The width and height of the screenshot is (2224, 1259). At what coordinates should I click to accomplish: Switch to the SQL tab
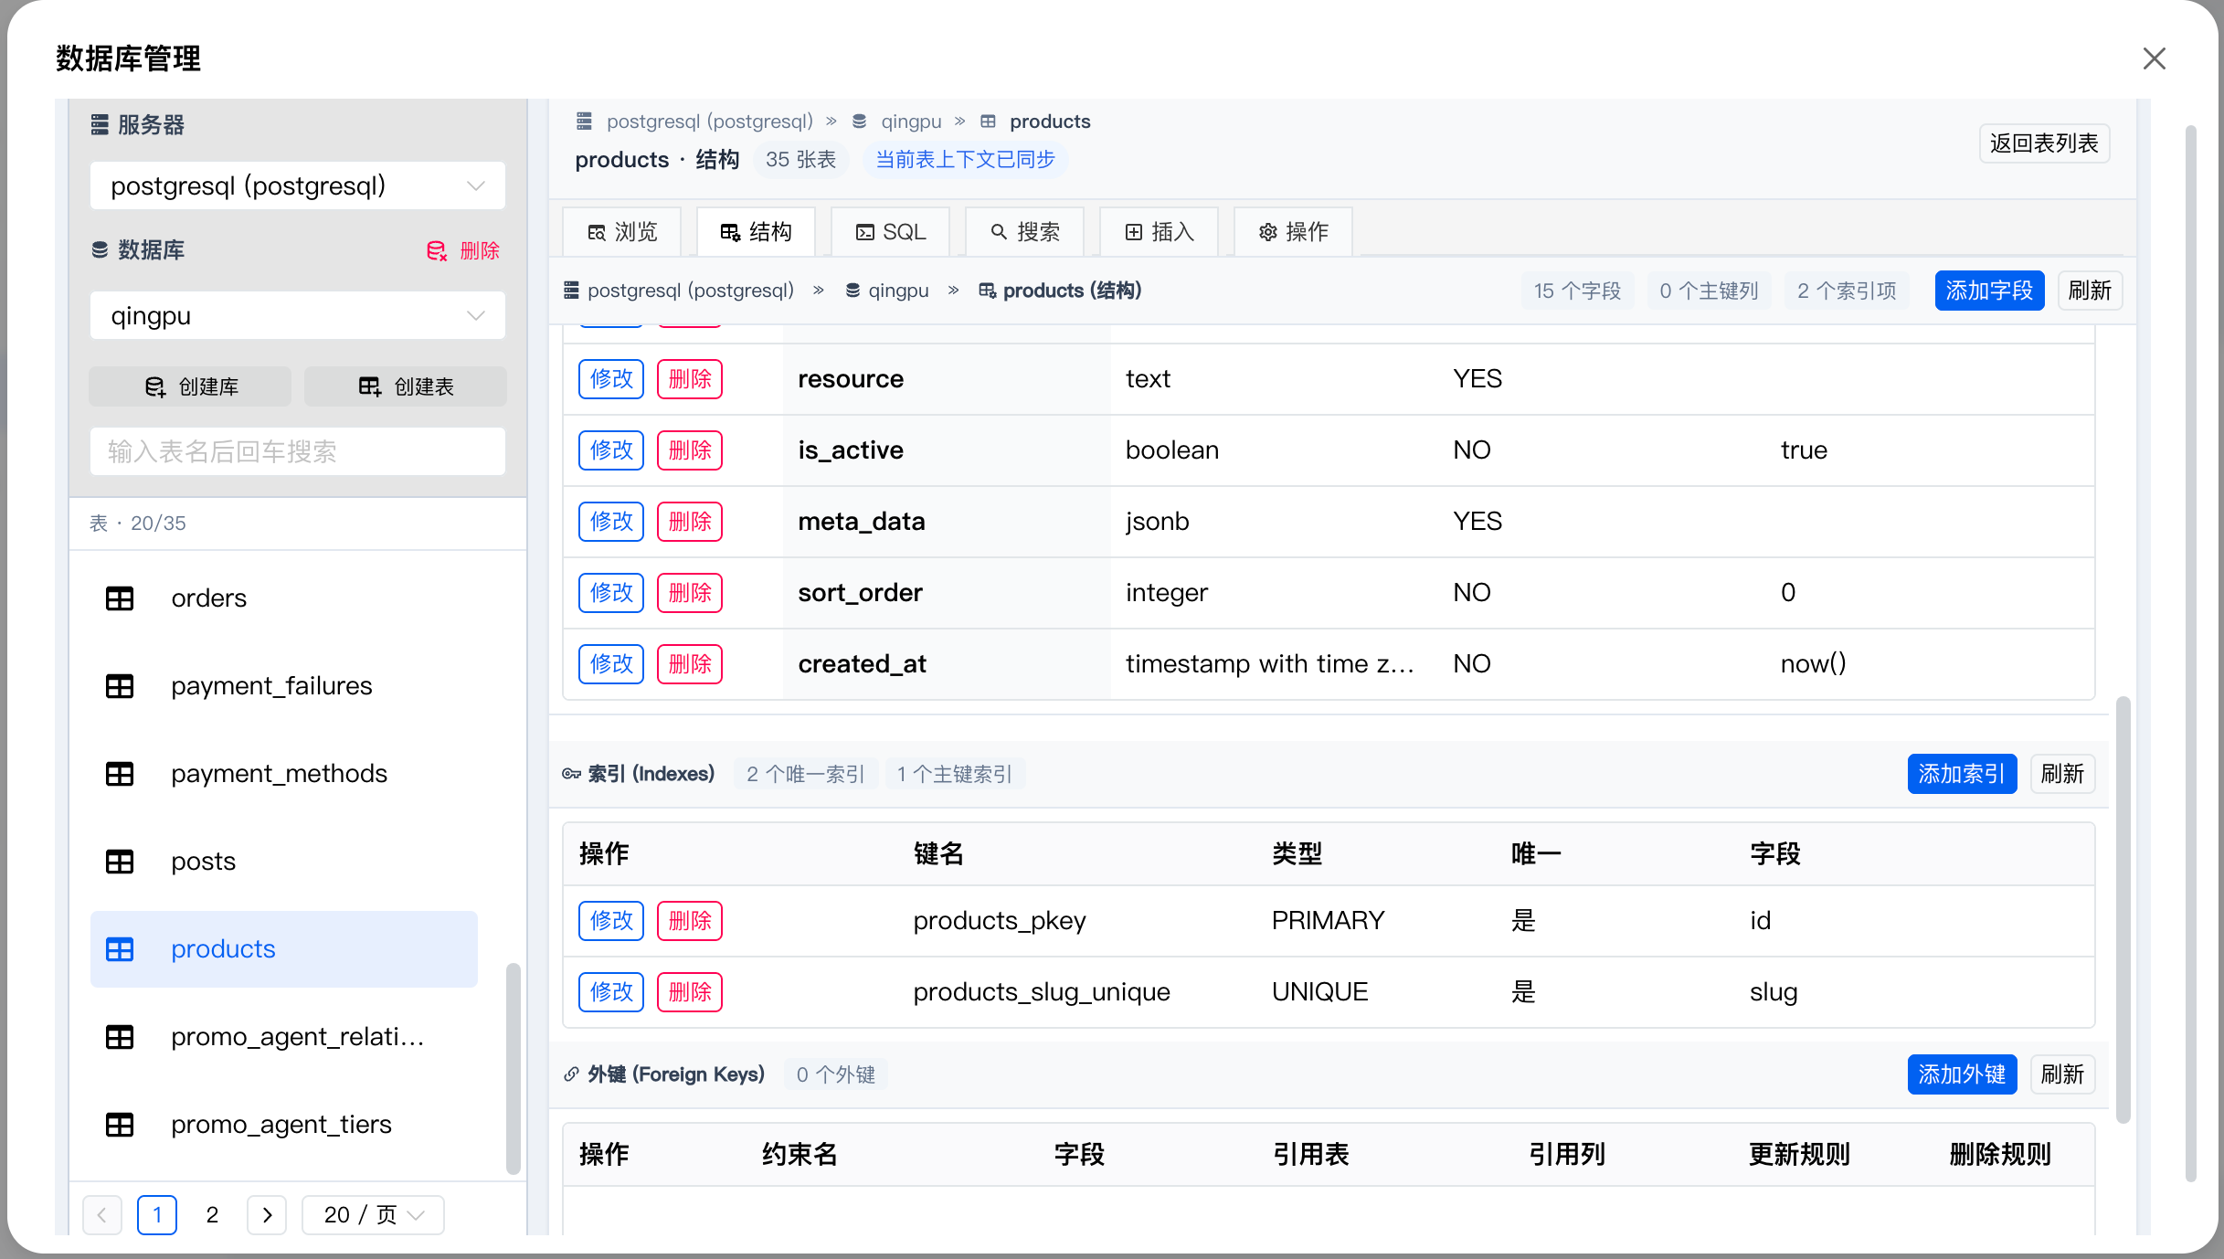[x=890, y=232]
